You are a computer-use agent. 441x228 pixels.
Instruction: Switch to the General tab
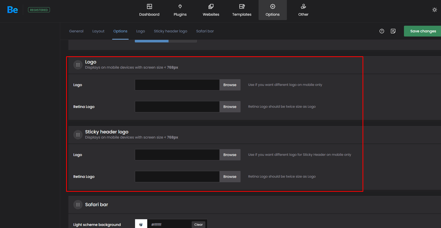(76, 31)
